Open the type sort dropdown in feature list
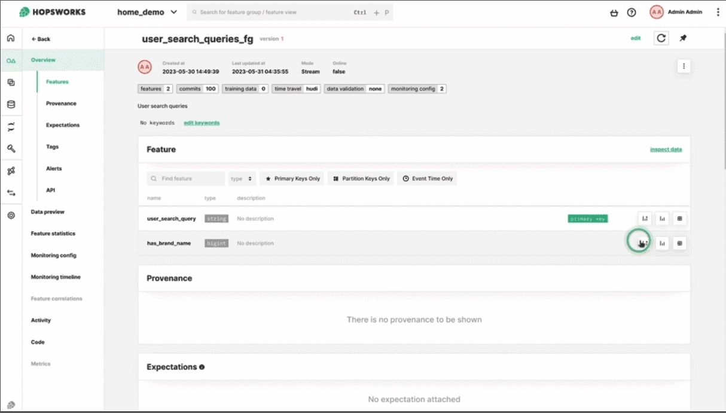Viewport: 726px width, 413px height. (242, 178)
